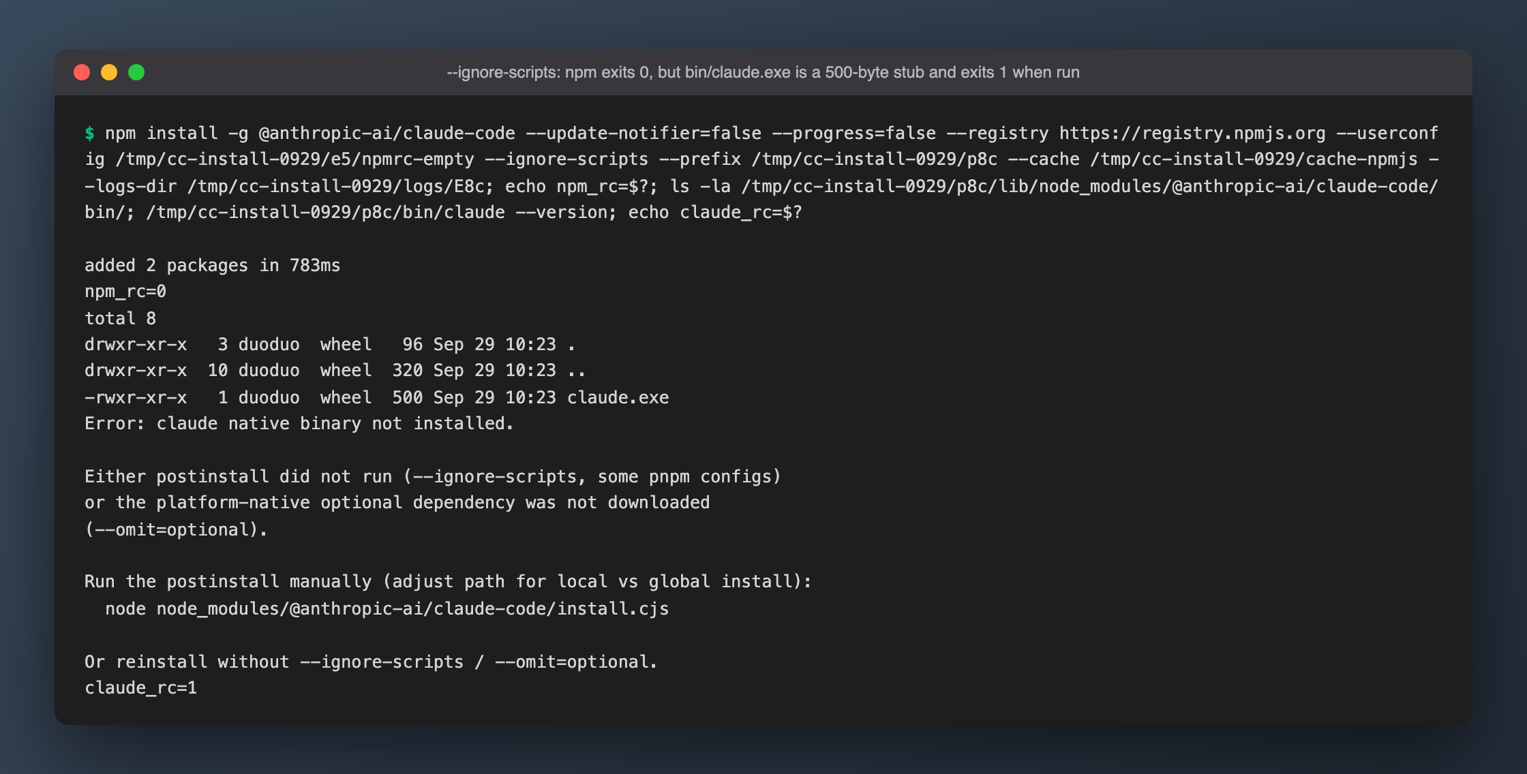The image size is (1527, 774).
Task: Click '--update-notifier=false' flag in the command
Action: 644,133
